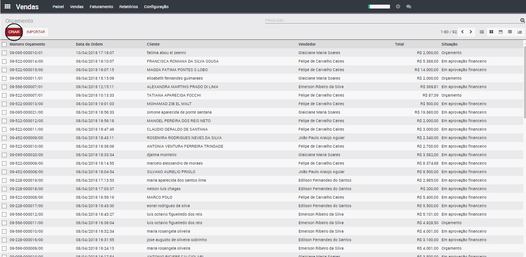Click the advanced search magnifier icon
The image size is (526, 257).
coord(522,20)
